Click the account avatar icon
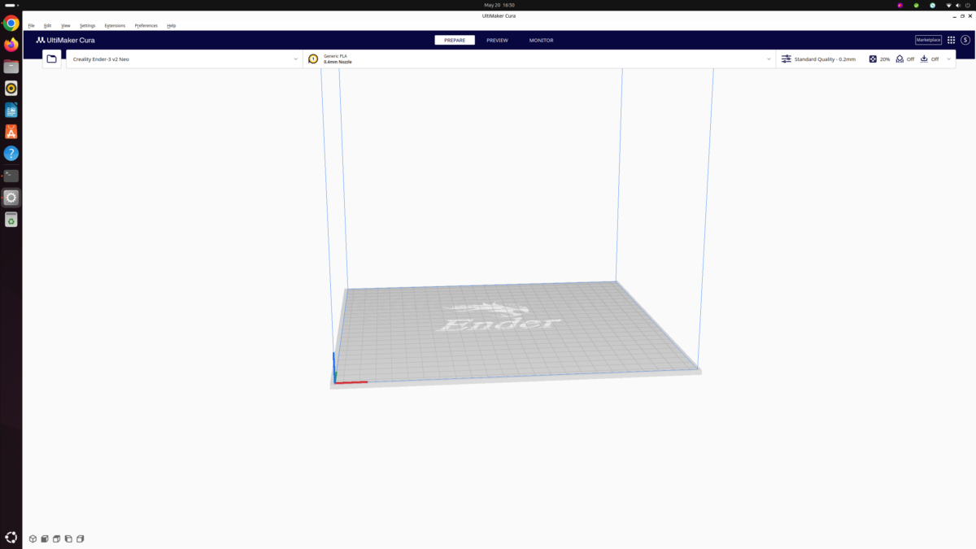Screen dimensions: 976x549 (x=965, y=40)
